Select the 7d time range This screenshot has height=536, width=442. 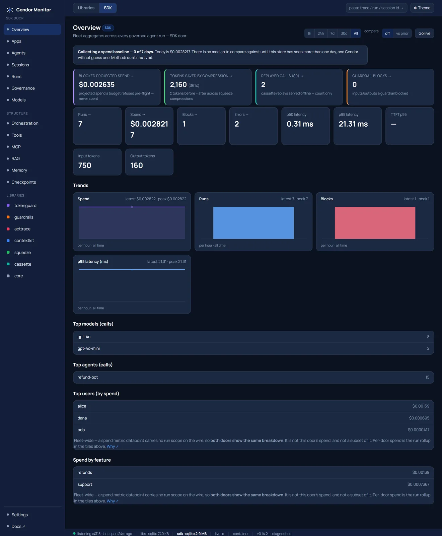(x=333, y=33)
